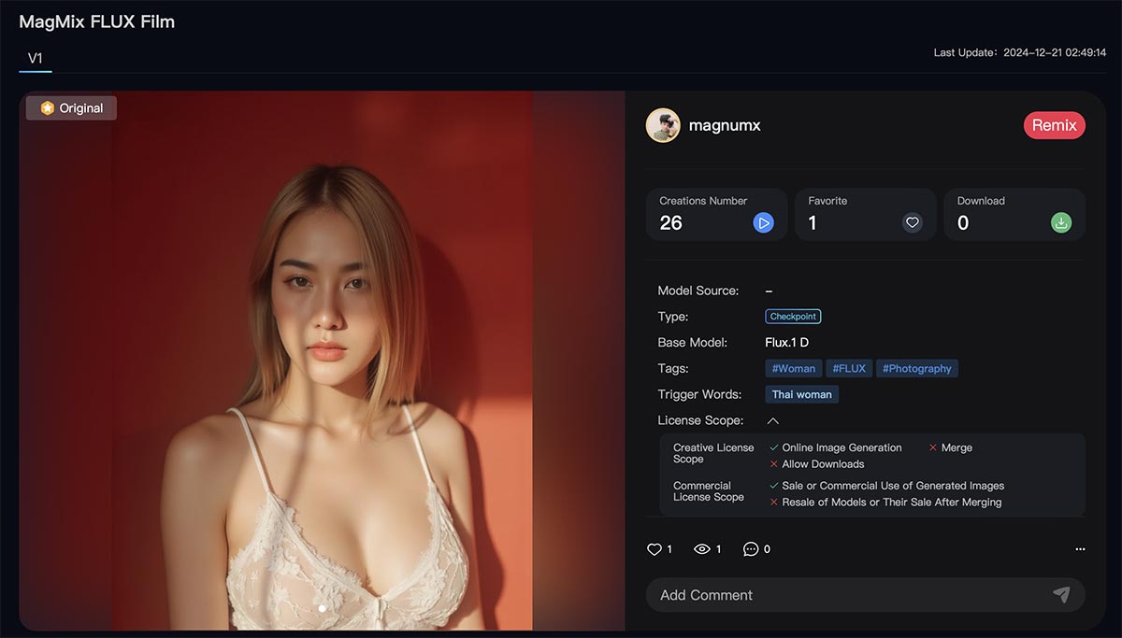
Task: Open comments via speech bubble icon
Action: 751,549
